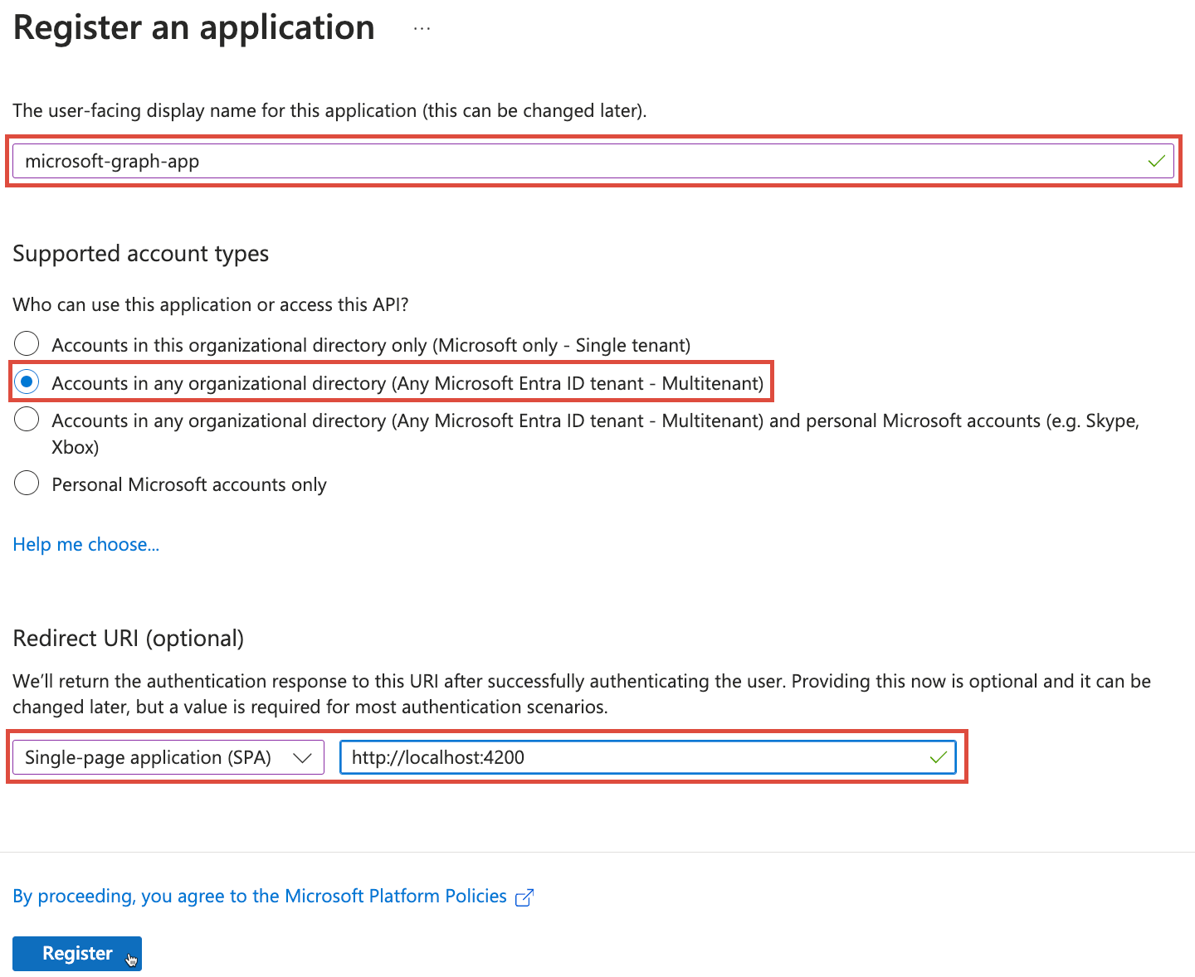Image resolution: width=1195 pixels, height=977 pixels.
Task: Select the Multitenant account type option
Action: 27,382
